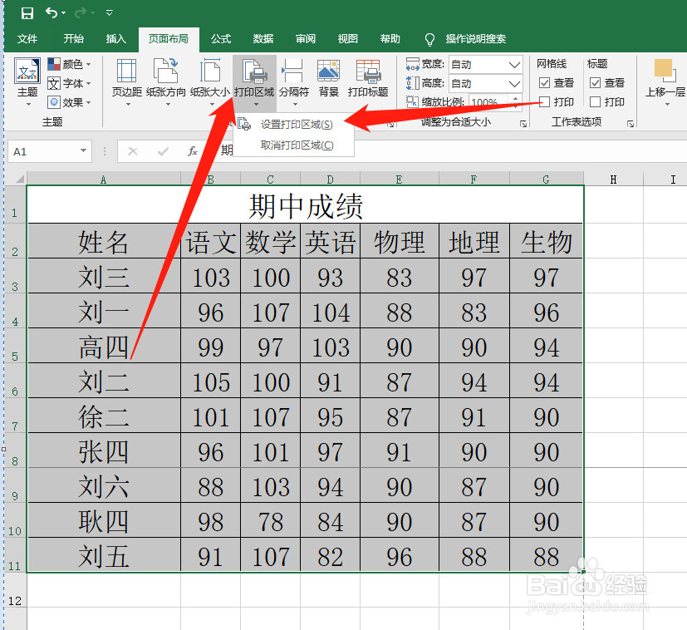The height and width of the screenshot is (630, 687).
Task: Click the Margins (页边距) icon
Action: [127, 71]
